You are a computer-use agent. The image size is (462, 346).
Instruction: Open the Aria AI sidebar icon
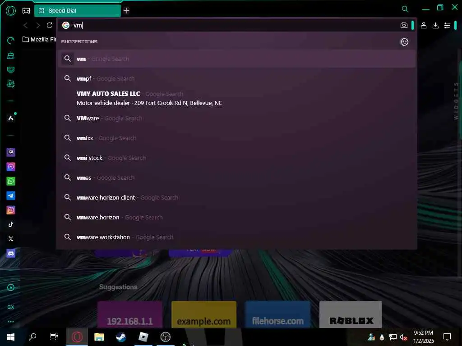point(11,118)
